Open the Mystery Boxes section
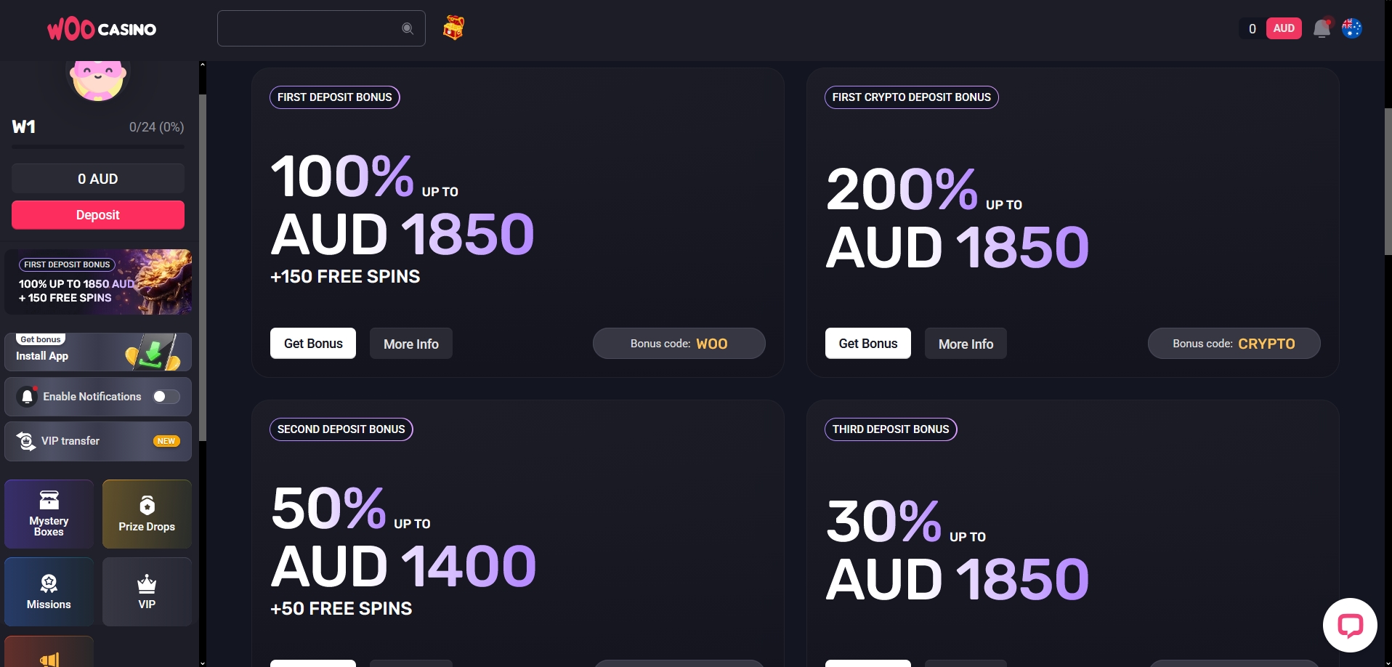The height and width of the screenshot is (667, 1392). pyautogui.click(x=49, y=514)
